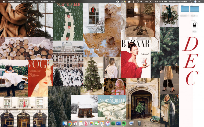This screenshot has width=204, height=127.
Task: Show battery status at 75%
Action: point(148,2)
